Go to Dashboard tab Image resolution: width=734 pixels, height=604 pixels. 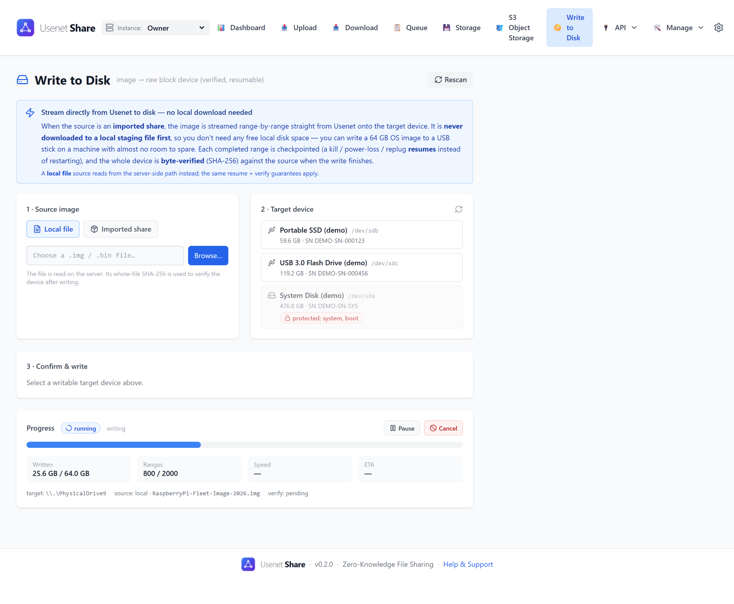pyautogui.click(x=241, y=28)
